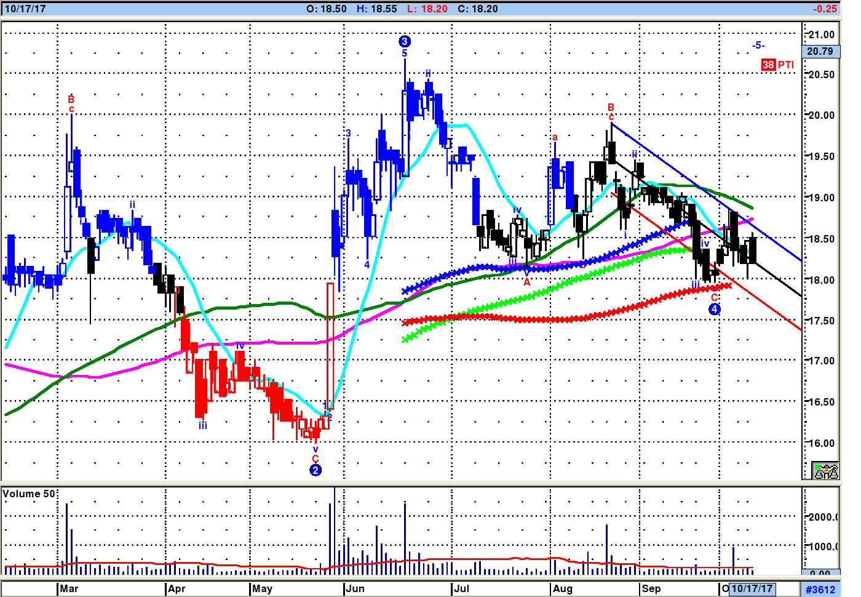Viewport: 861px width, 597px height.
Task: Select the Sep label on the time axis
Action: 651,588
